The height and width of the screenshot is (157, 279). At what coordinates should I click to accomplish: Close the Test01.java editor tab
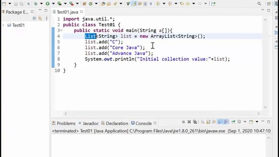pyautogui.click(x=82, y=12)
